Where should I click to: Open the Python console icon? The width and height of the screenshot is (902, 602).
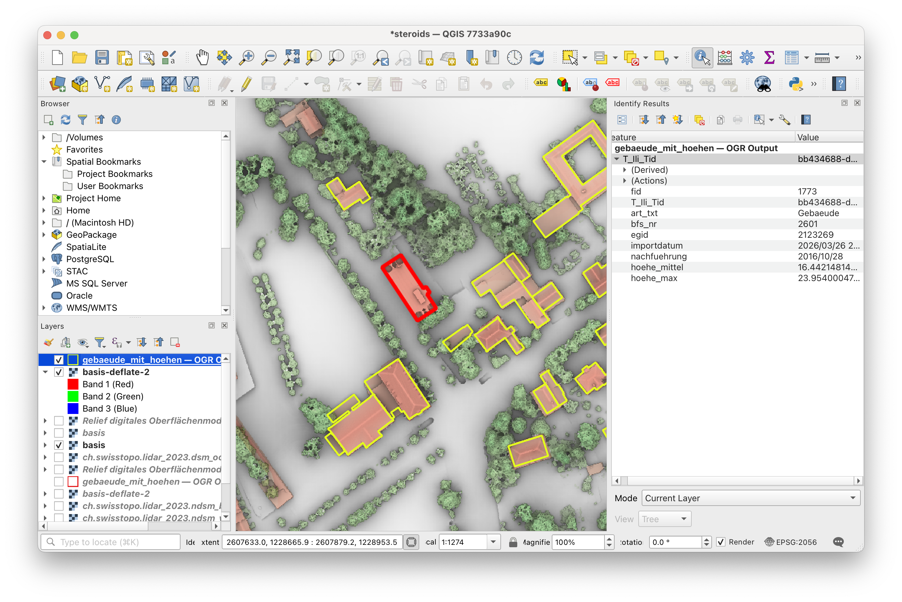click(x=796, y=84)
